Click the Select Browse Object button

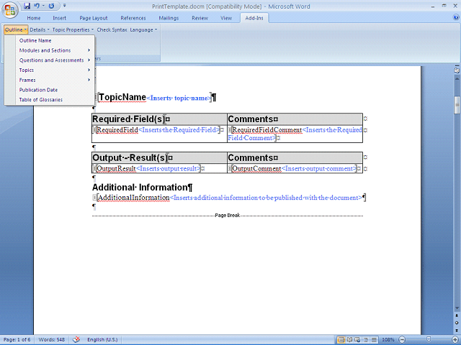point(457,323)
